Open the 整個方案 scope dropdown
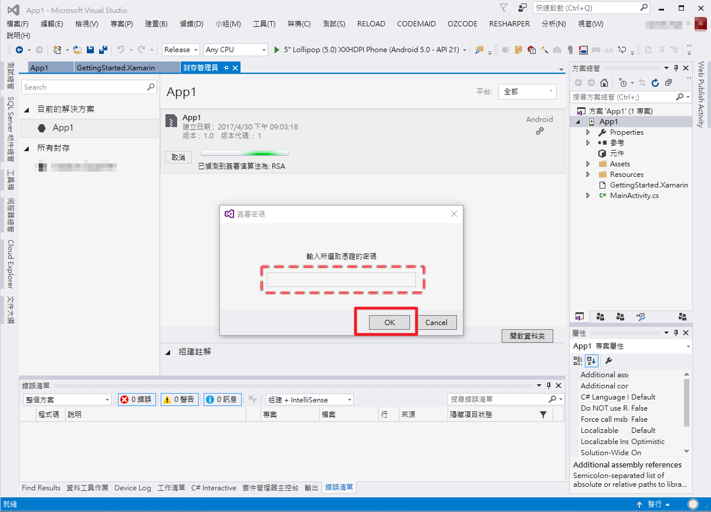Viewport: 711px width, 512px height. coord(67,400)
